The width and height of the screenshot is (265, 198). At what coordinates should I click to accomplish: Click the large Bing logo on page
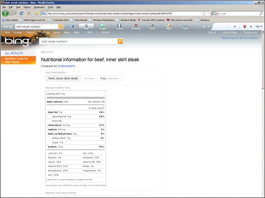(17, 42)
